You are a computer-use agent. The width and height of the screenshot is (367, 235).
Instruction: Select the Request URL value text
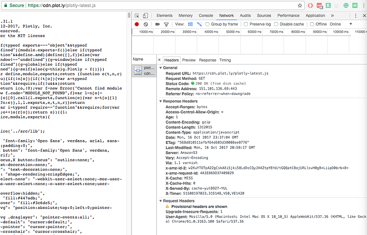pyautogui.click(x=230, y=74)
